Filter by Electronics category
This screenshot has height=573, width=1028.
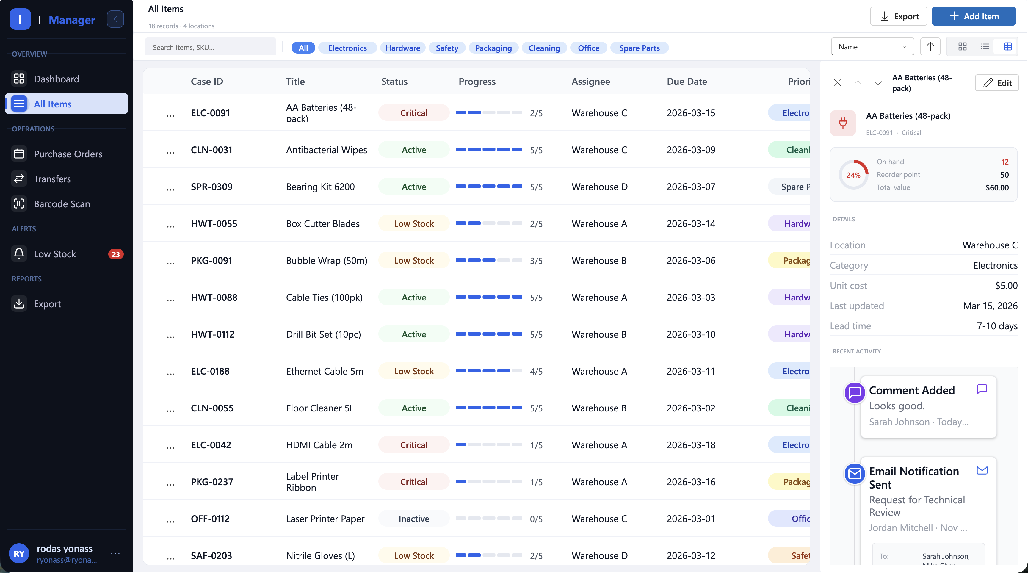pos(347,48)
